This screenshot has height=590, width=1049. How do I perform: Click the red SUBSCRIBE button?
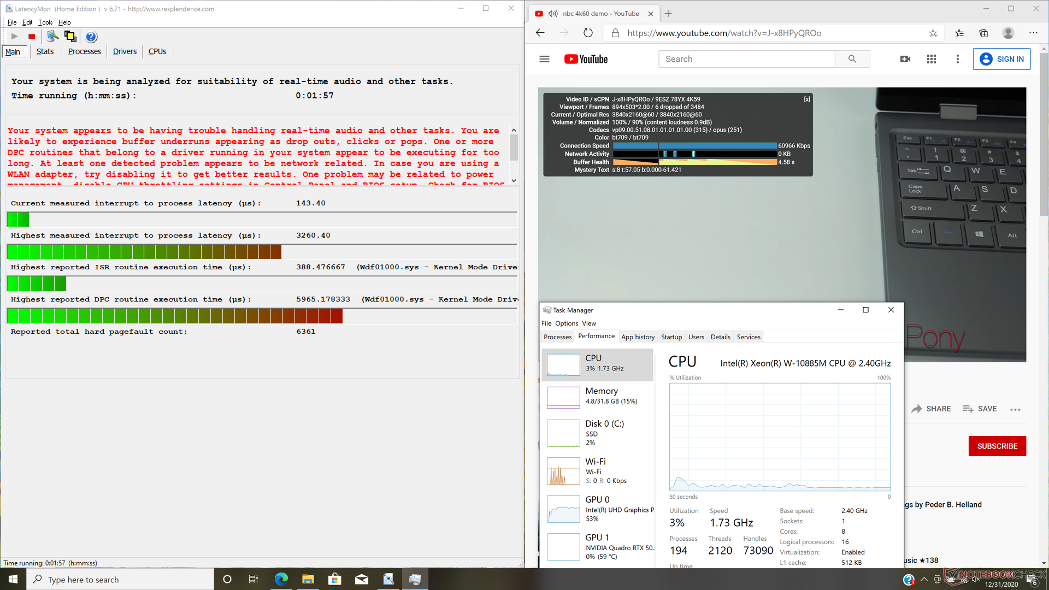point(997,446)
